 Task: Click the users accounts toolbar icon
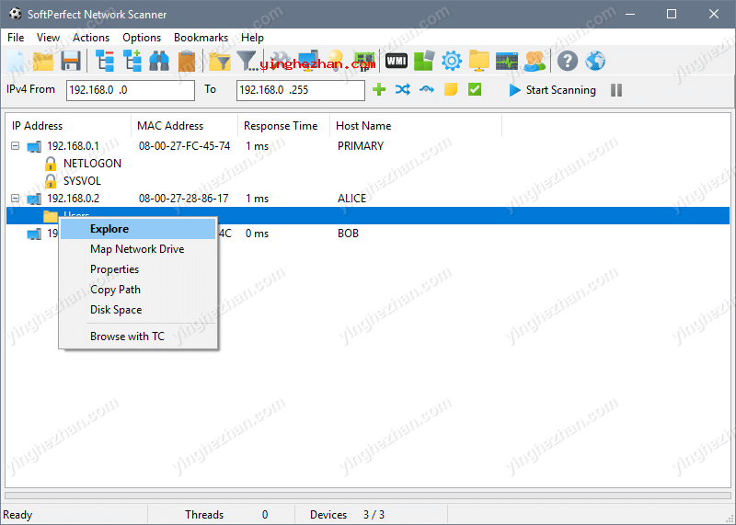pos(535,61)
